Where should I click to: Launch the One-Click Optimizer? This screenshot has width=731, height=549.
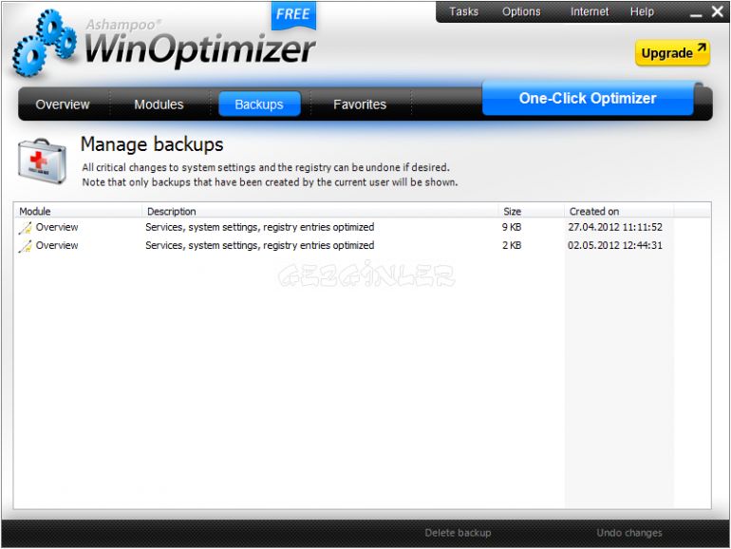pos(588,98)
